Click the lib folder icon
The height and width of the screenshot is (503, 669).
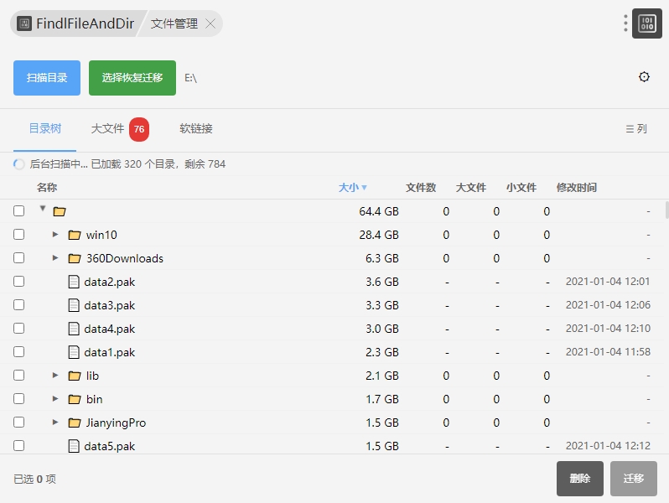(75, 376)
